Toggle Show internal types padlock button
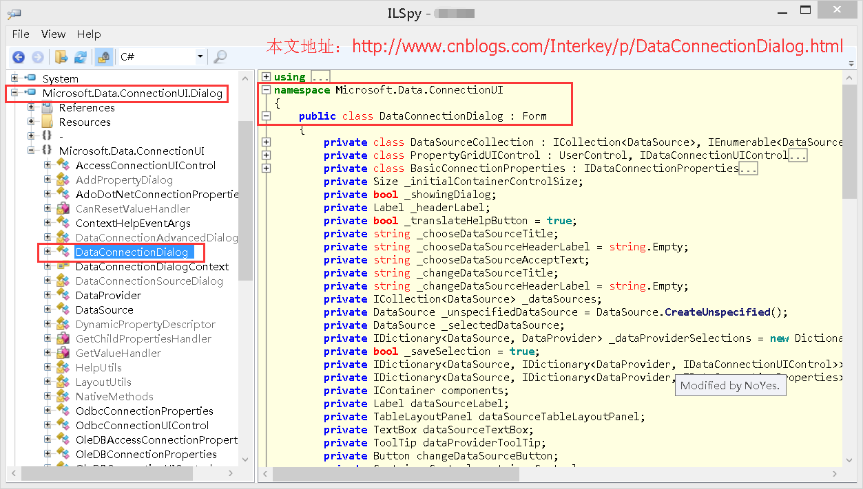The image size is (863, 489). pos(104,57)
